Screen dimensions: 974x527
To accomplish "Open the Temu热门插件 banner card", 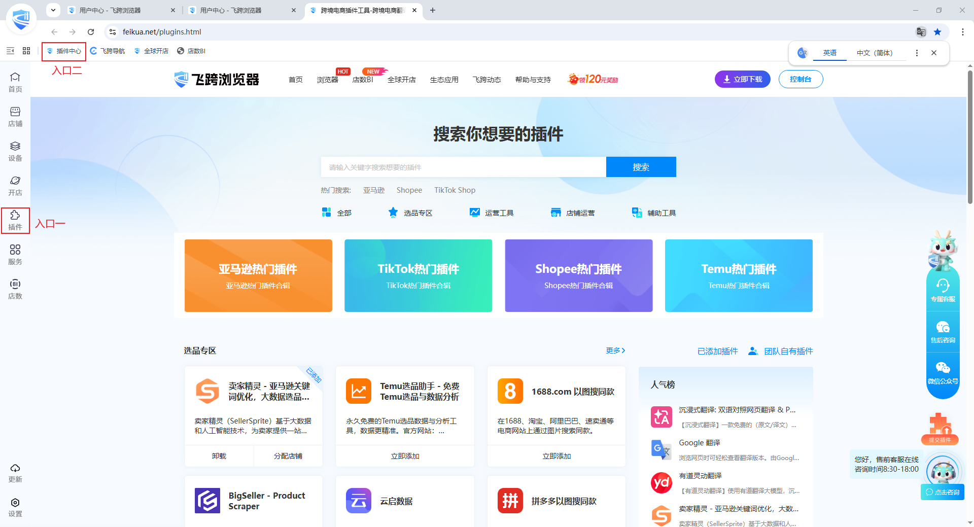I will coord(739,275).
